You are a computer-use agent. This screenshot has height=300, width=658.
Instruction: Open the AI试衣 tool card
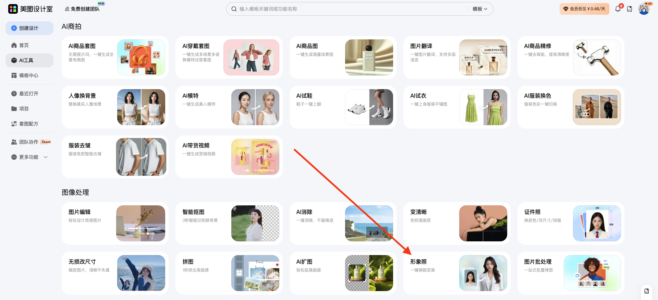point(457,107)
